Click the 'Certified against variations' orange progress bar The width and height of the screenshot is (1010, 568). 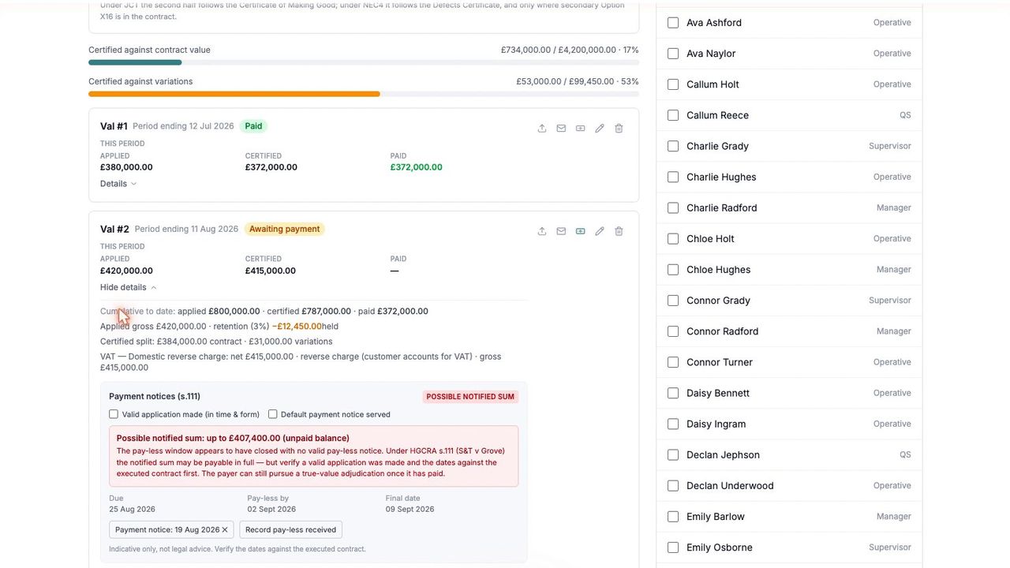(364, 94)
